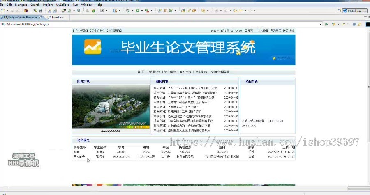
Task: Click the MyEclipse J... perspective button
Action: (355, 11)
